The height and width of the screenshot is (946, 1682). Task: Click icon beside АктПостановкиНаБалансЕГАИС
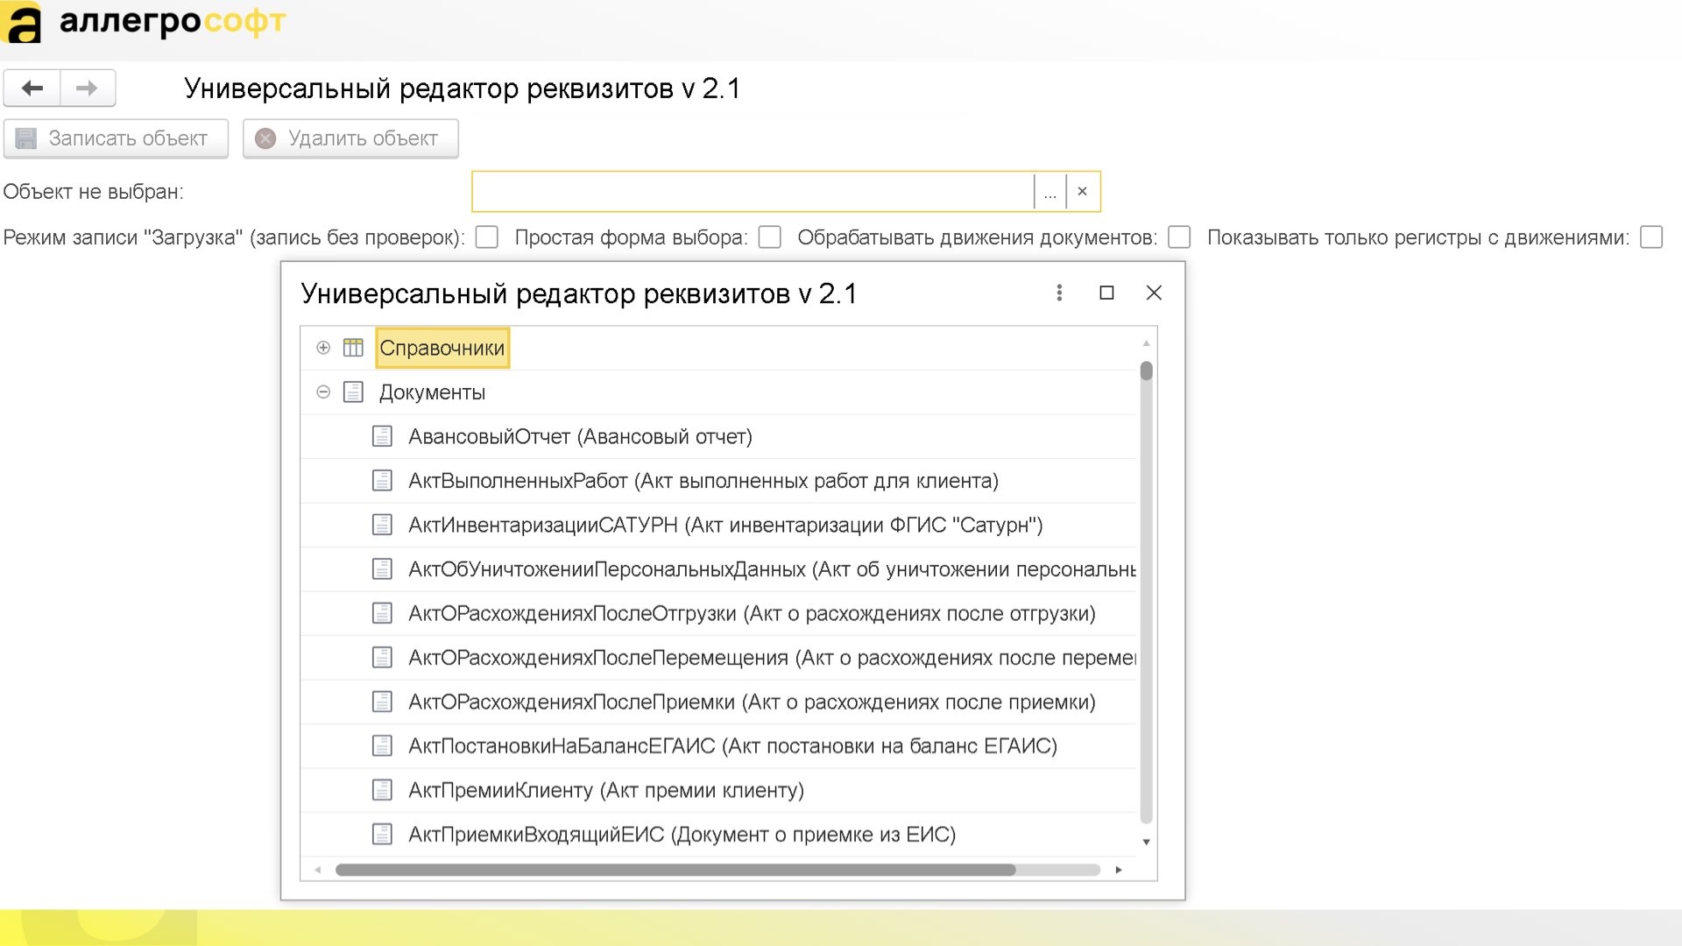click(382, 746)
